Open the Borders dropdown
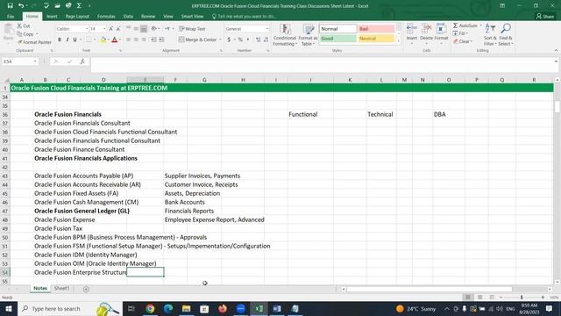Viewport: 561px width, 316px height. pyautogui.click(x=95, y=39)
